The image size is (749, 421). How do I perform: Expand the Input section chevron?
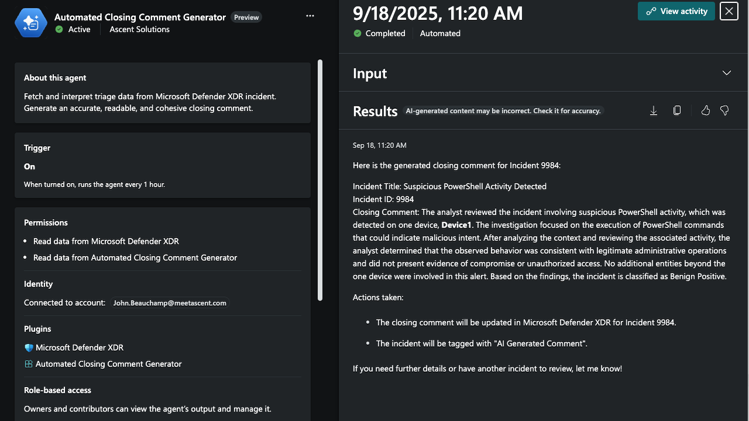click(x=727, y=73)
